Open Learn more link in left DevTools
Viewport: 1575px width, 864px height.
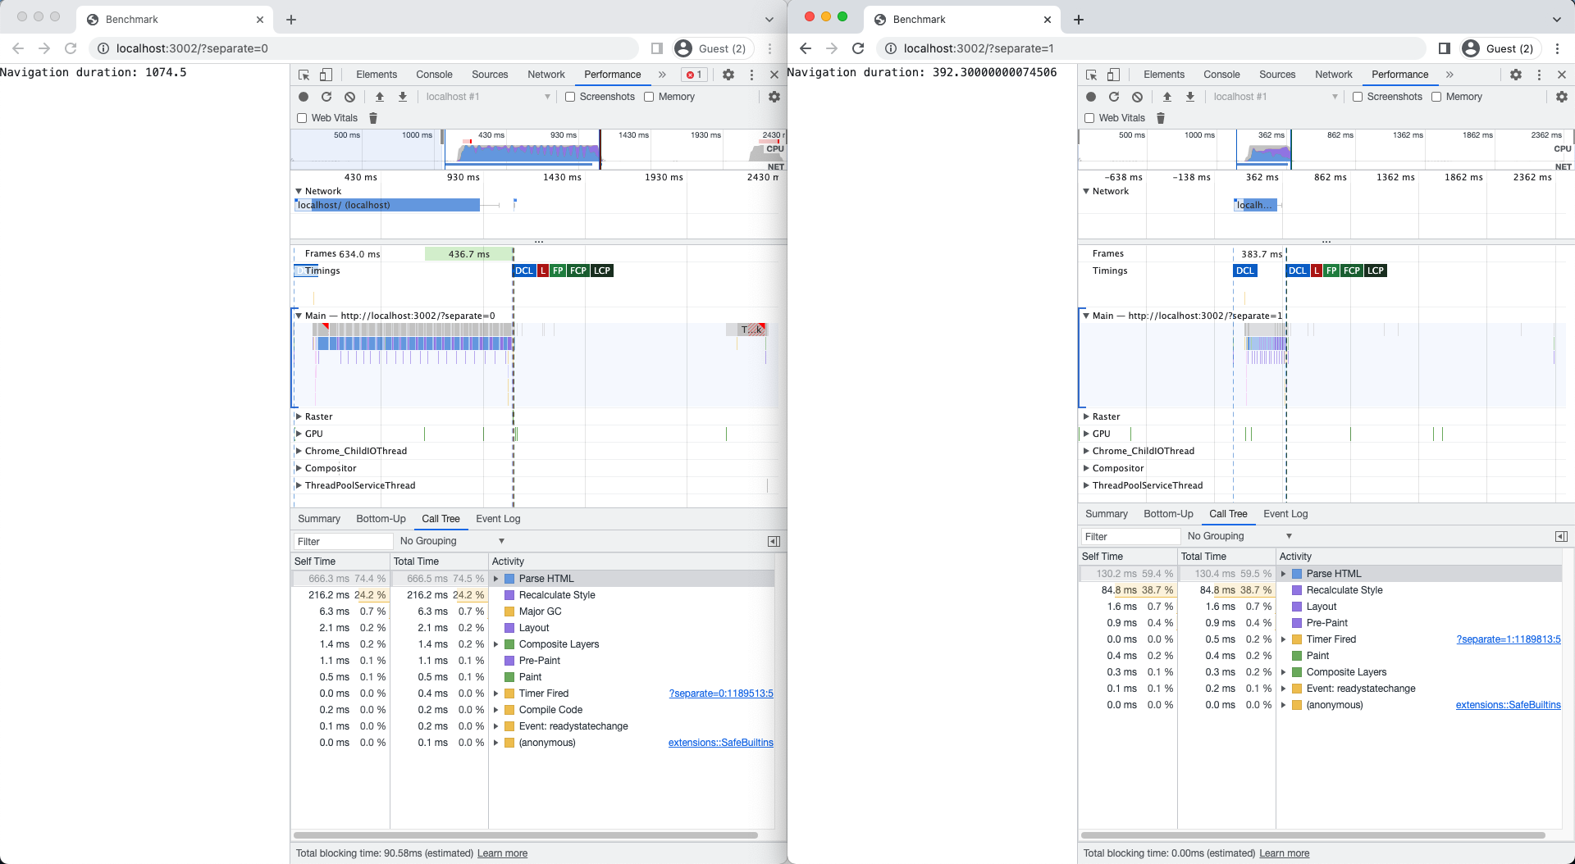coord(502,853)
